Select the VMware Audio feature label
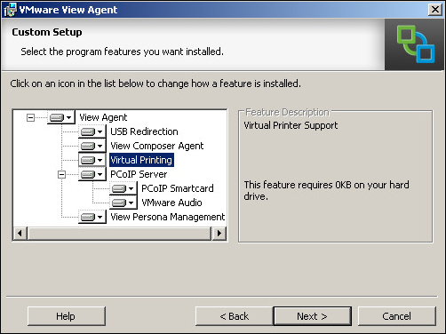This screenshot has height=334, width=446. (171, 203)
